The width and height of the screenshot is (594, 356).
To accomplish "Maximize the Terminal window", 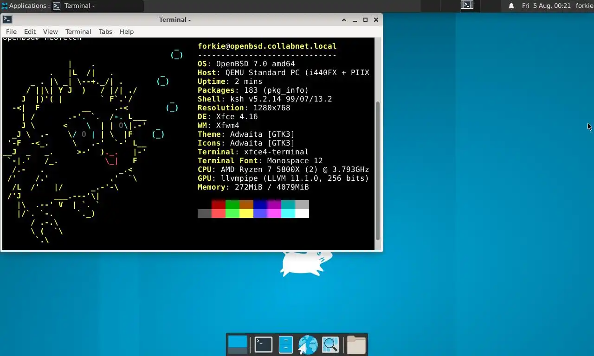I will coord(365,20).
